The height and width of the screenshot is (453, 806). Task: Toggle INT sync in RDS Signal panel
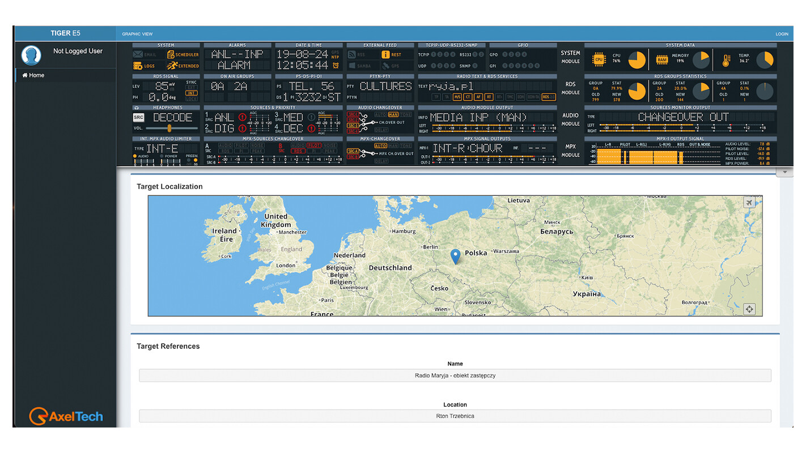192,93
